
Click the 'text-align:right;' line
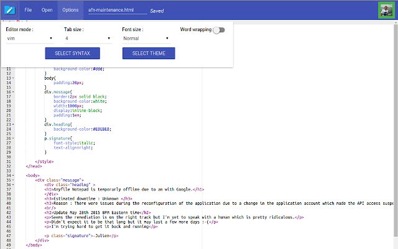click(73, 148)
